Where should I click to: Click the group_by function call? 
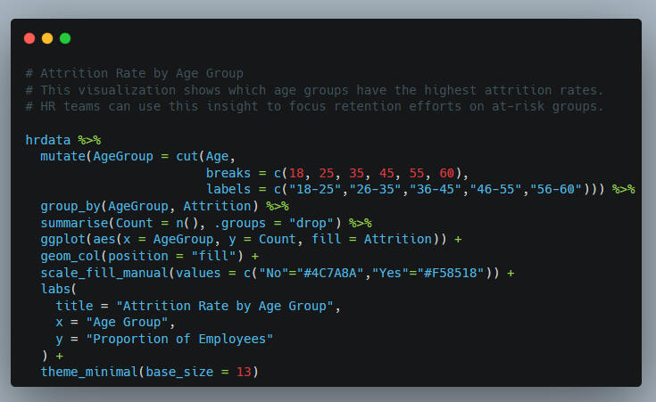coord(70,206)
